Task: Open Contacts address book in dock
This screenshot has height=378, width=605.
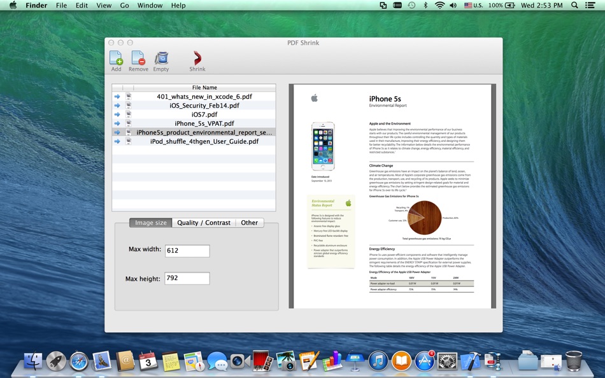Action: pyautogui.click(x=125, y=361)
